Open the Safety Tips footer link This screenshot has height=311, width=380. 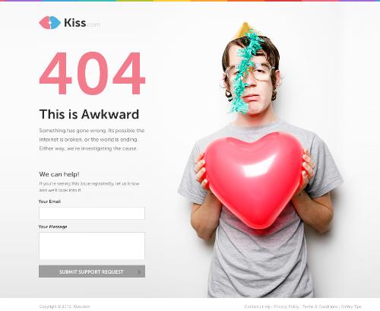coord(351,306)
